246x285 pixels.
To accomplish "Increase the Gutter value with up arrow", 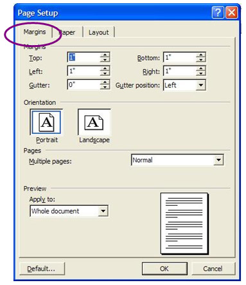I will (x=105, y=82).
